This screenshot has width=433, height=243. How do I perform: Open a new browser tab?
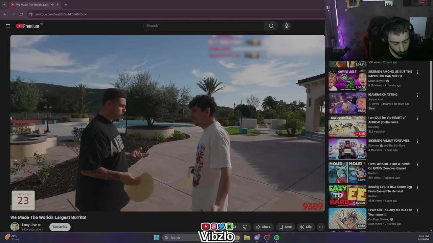point(66,4)
